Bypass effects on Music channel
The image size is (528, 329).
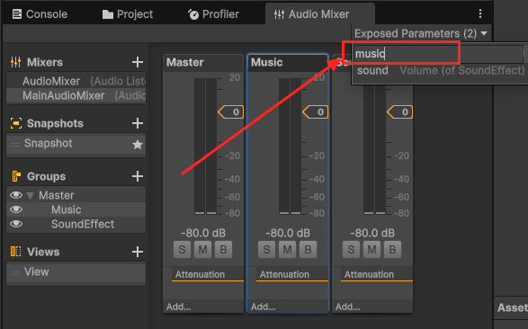tap(309, 250)
